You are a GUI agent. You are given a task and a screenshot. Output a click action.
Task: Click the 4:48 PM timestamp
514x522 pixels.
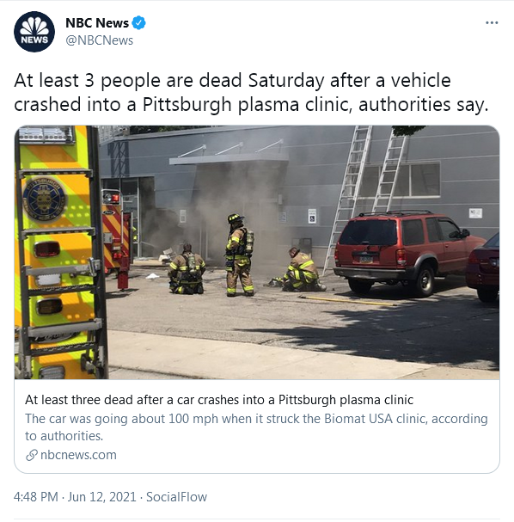35,497
